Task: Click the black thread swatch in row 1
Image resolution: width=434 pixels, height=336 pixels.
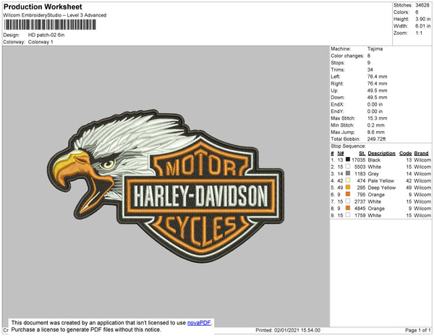Action: (x=348, y=159)
